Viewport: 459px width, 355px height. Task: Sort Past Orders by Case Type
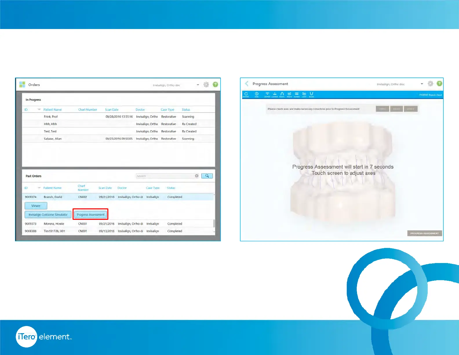(153, 188)
